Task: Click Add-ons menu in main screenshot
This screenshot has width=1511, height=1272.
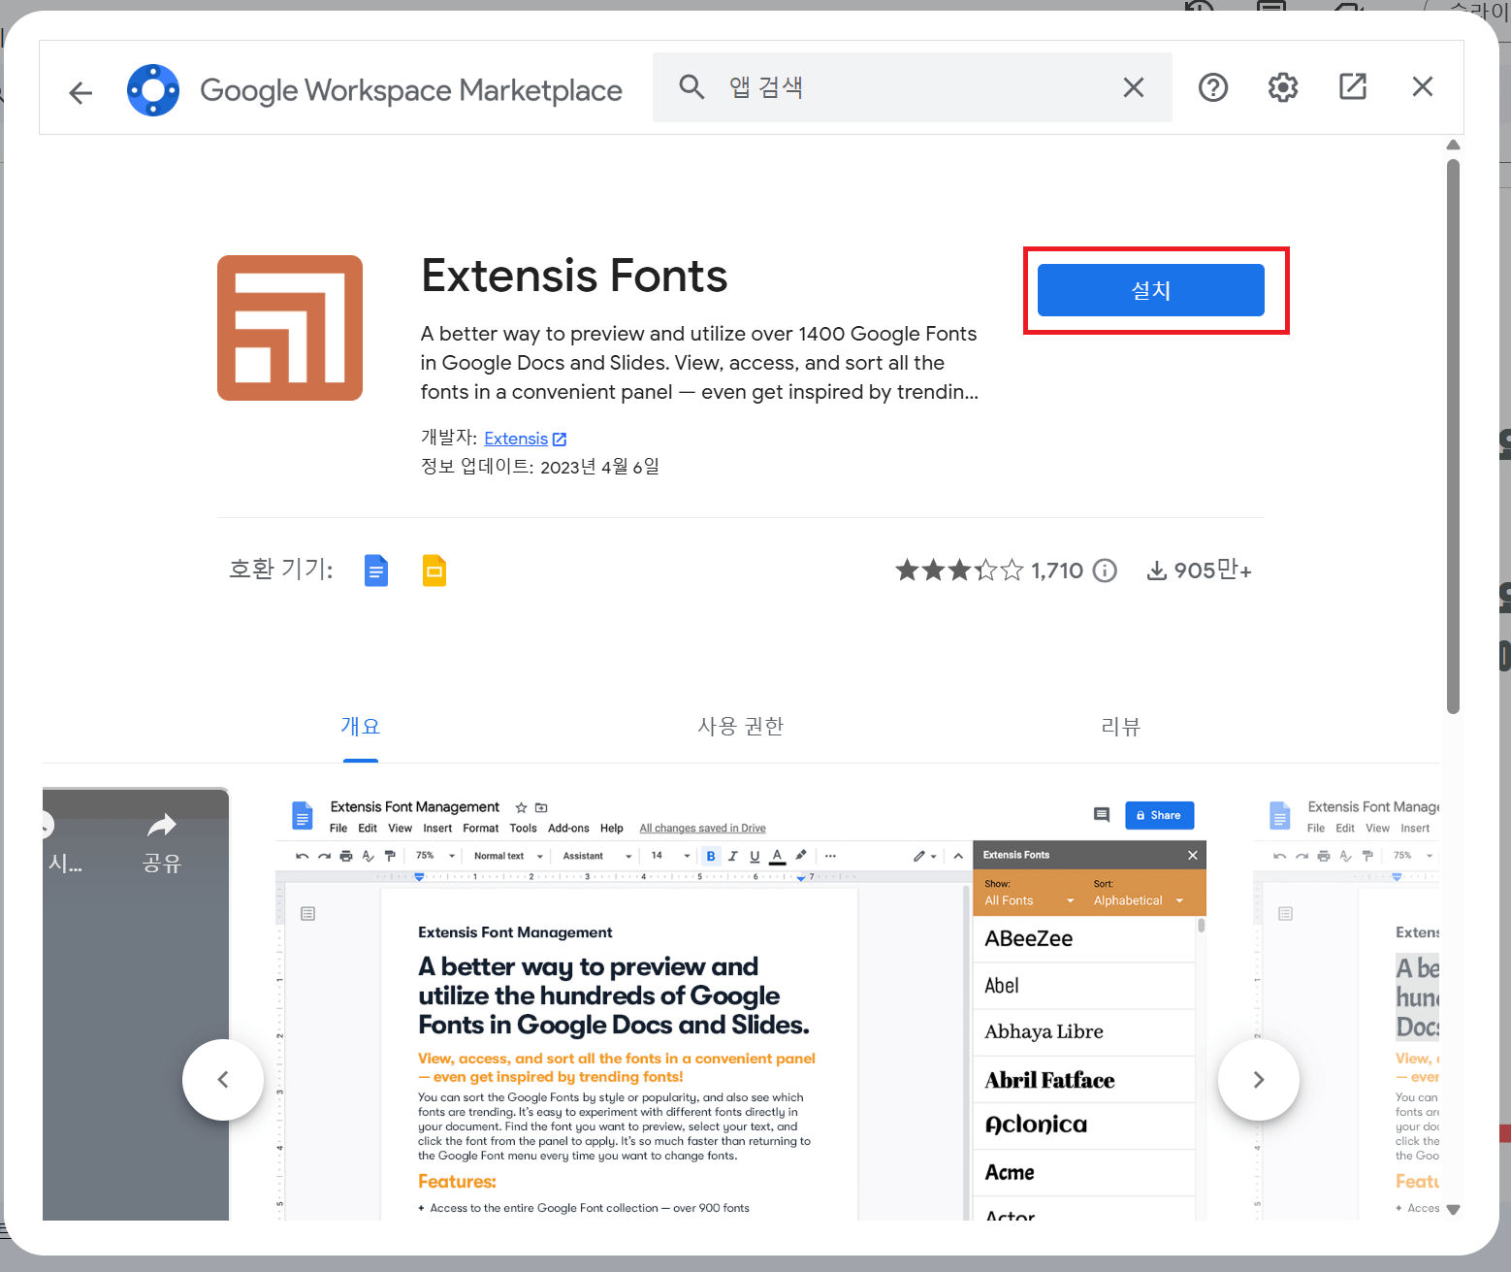Action: pos(568,829)
